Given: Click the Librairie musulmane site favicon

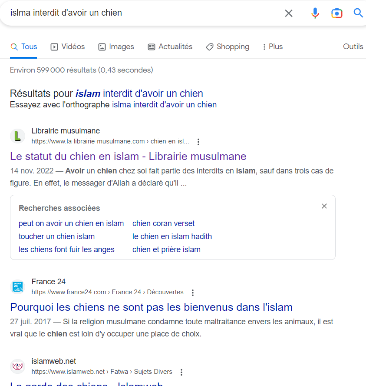Looking at the screenshot, I should (x=17, y=136).
